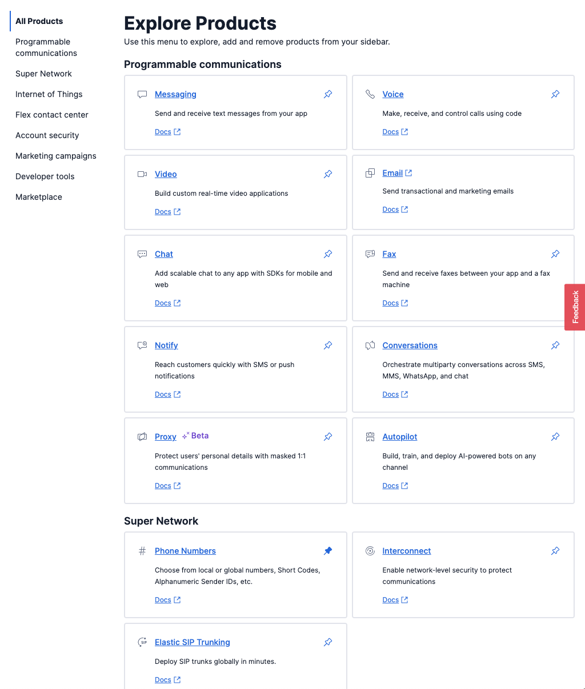Unpin Phone Numbers from sidebar
585x689 pixels.
coord(328,551)
